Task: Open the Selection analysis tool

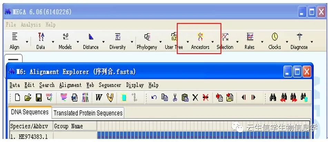Action: click(225, 41)
